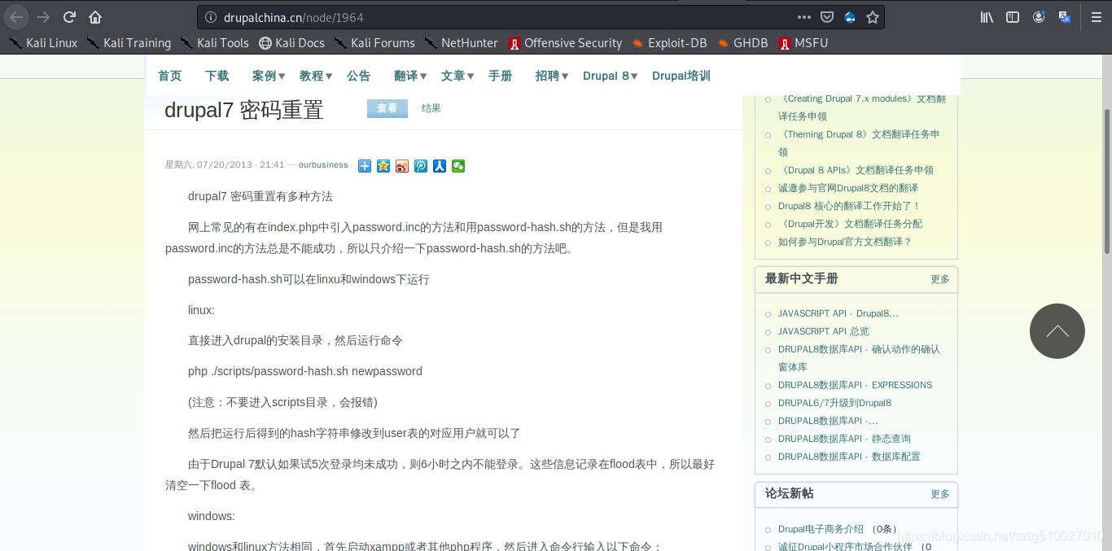The width and height of the screenshot is (1112, 551).
Task: Bookmark this page with the star
Action: click(873, 17)
